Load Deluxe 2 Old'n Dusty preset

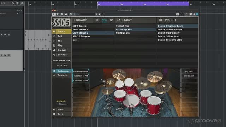pyautogui.click(x=177, y=33)
